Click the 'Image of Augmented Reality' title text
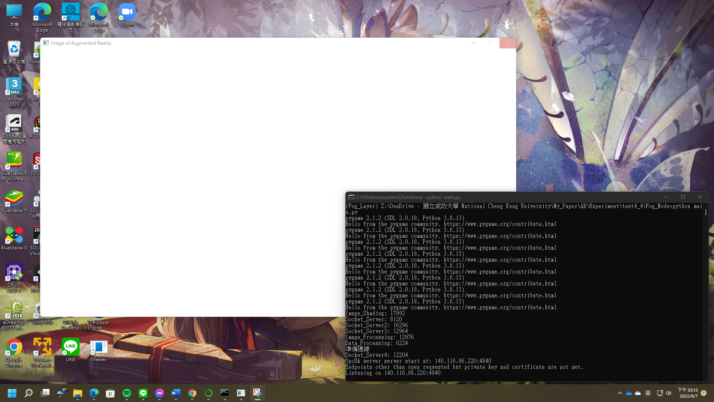The image size is (714, 402). click(81, 43)
